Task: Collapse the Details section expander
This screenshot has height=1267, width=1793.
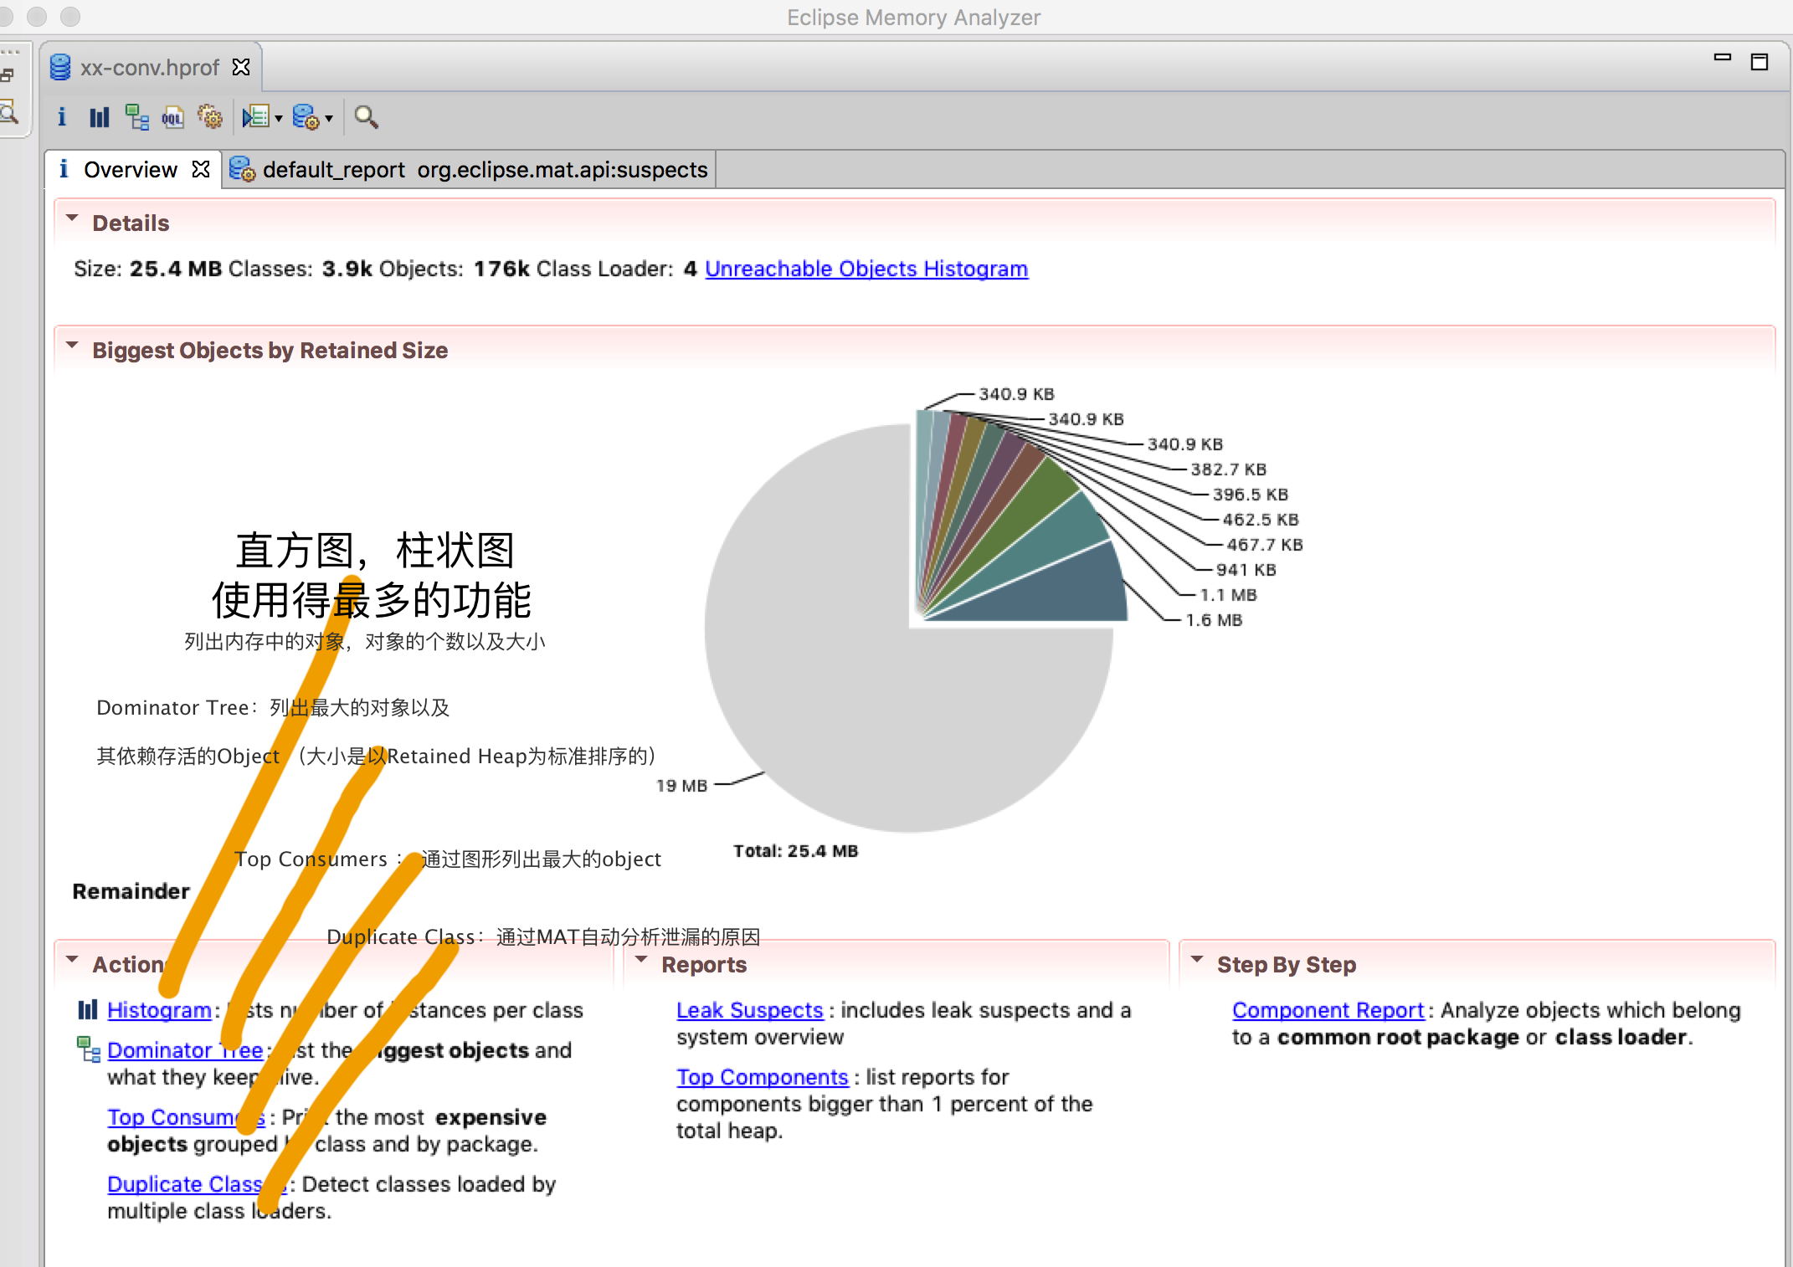Action: [x=74, y=221]
